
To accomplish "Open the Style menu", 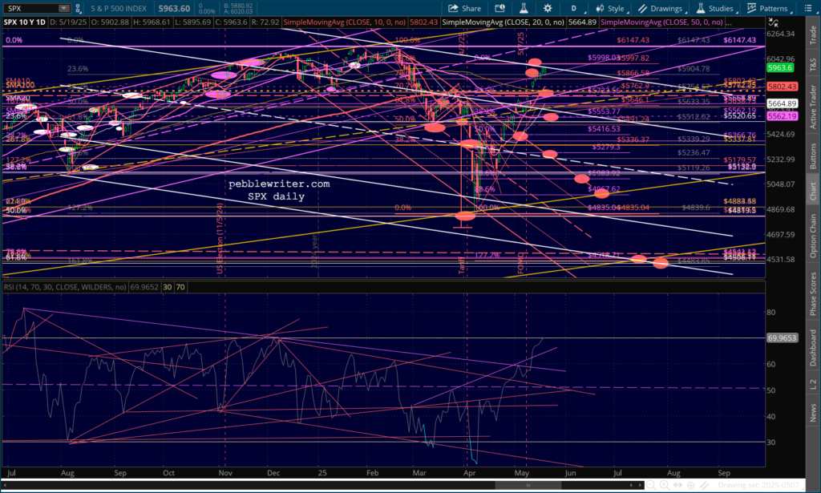I will (x=610, y=8).
